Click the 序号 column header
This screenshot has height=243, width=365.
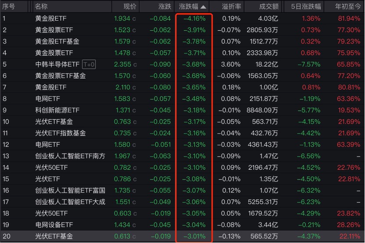pos(9,7)
